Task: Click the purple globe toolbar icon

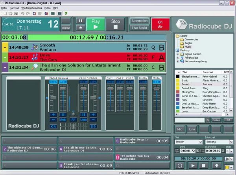Action: [x=46, y=13]
